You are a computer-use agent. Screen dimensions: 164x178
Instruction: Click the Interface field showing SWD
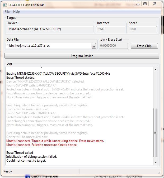tap(111, 29)
